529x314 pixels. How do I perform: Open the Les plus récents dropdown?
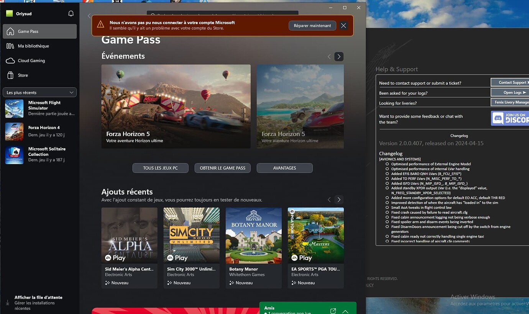(40, 92)
